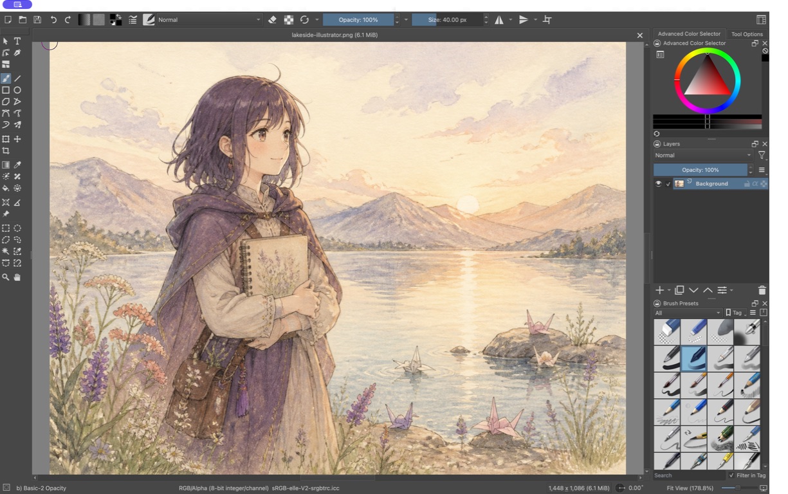788x494 pixels.
Task: Toggle preserve alpha in the toolbar
Action: tap(289, 20)
